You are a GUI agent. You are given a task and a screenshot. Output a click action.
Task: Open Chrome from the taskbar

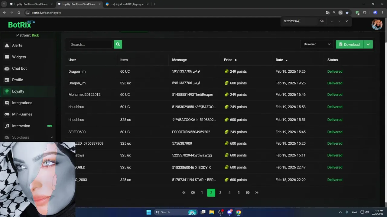coord(239,212)
